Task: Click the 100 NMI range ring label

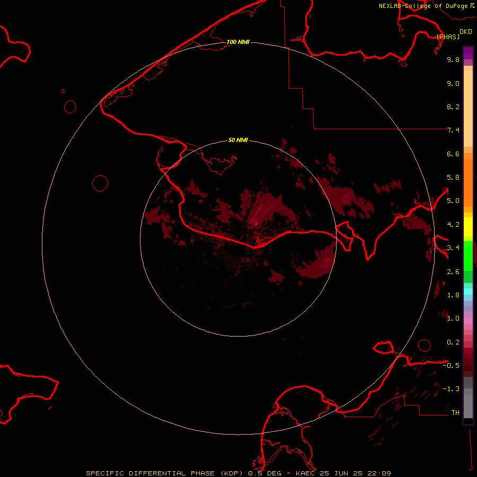Action: [x=238, y=42]
